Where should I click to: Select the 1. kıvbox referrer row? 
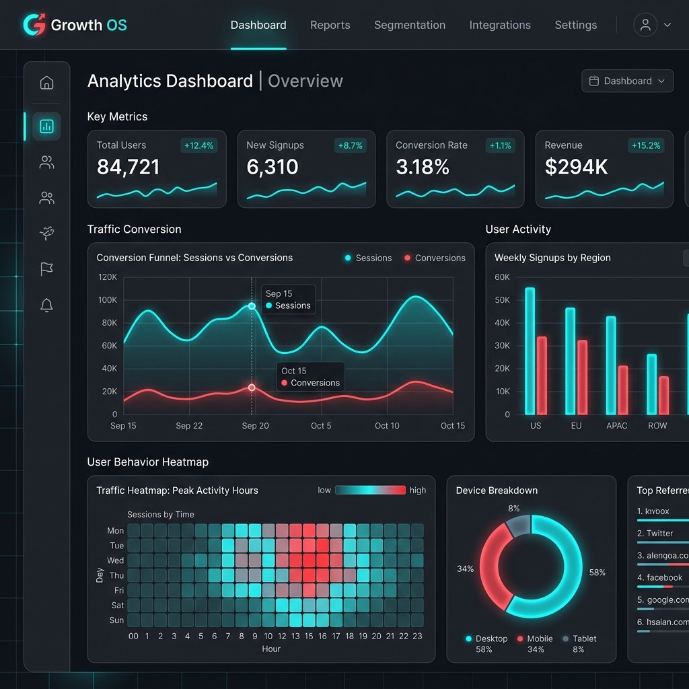coord(663,514)
